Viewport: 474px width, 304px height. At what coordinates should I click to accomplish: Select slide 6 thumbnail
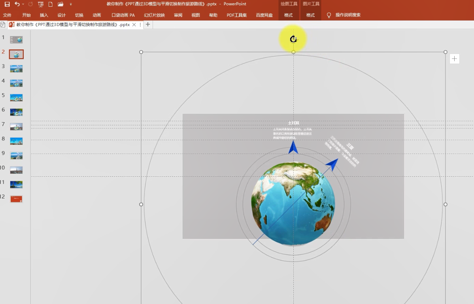click(x=16, y=112)
